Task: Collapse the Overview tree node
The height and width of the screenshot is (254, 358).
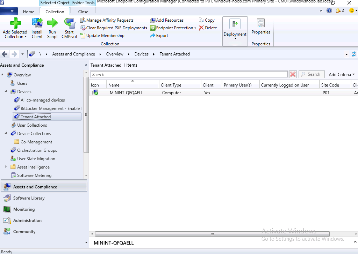Action: coord(2,75)
